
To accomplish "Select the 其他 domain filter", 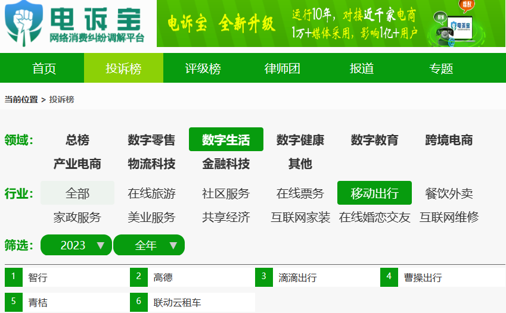I will point(300,164).
